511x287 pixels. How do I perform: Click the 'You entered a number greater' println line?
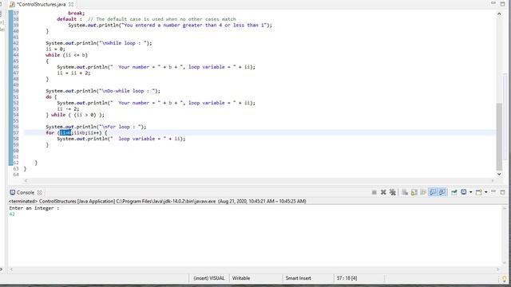tap(170, 25)
